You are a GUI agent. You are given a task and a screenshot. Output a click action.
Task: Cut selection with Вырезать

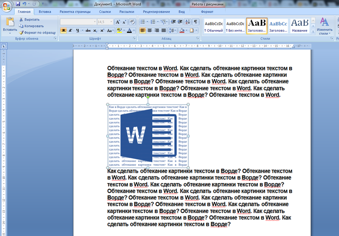pos(29,20)
